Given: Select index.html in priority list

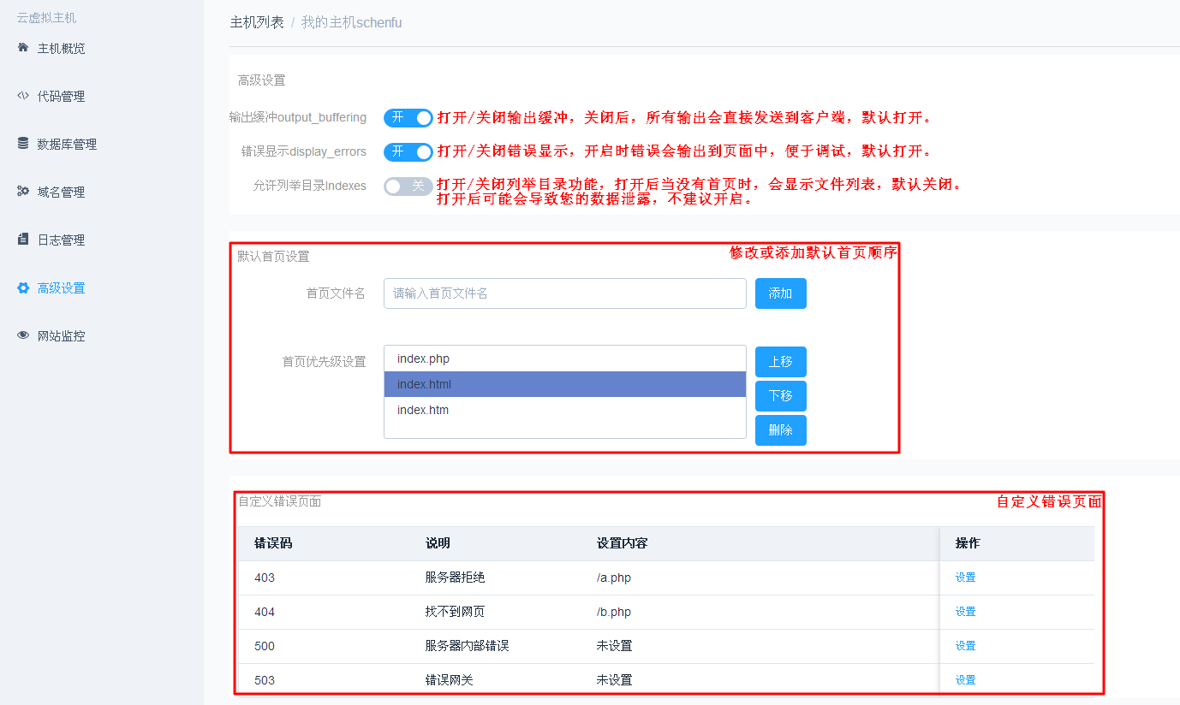Looking at the screenshot, I should [x=565, y=384].
